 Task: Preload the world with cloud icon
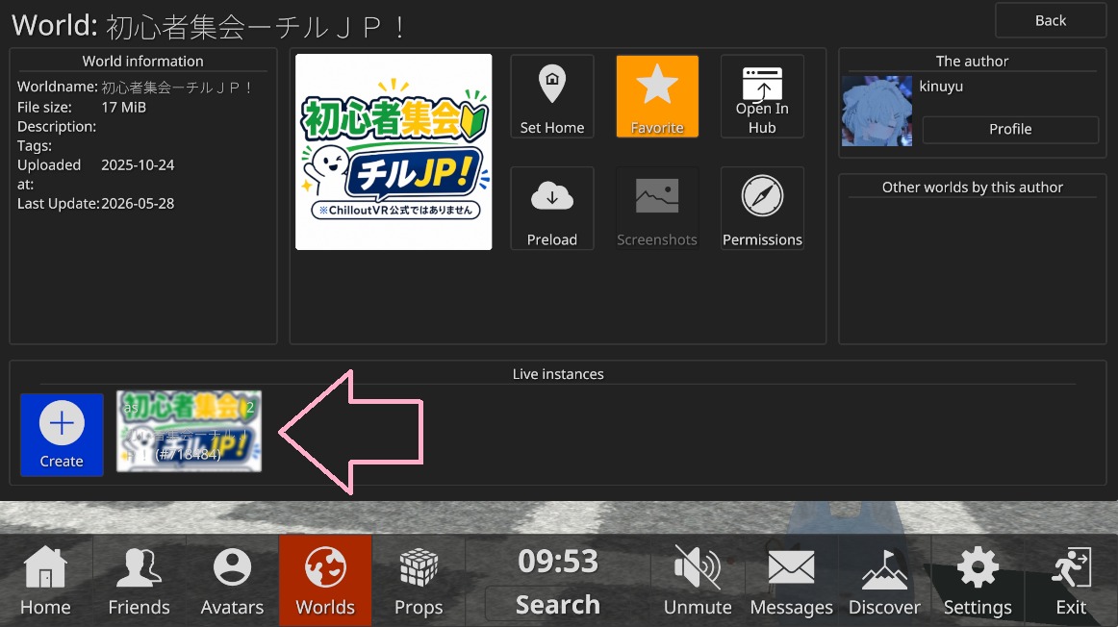tap(552, 208)
